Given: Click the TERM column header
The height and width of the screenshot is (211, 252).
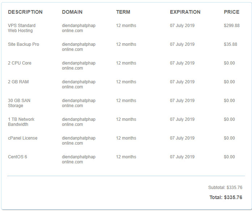Looking at the screenshot, I should [123, 12].
